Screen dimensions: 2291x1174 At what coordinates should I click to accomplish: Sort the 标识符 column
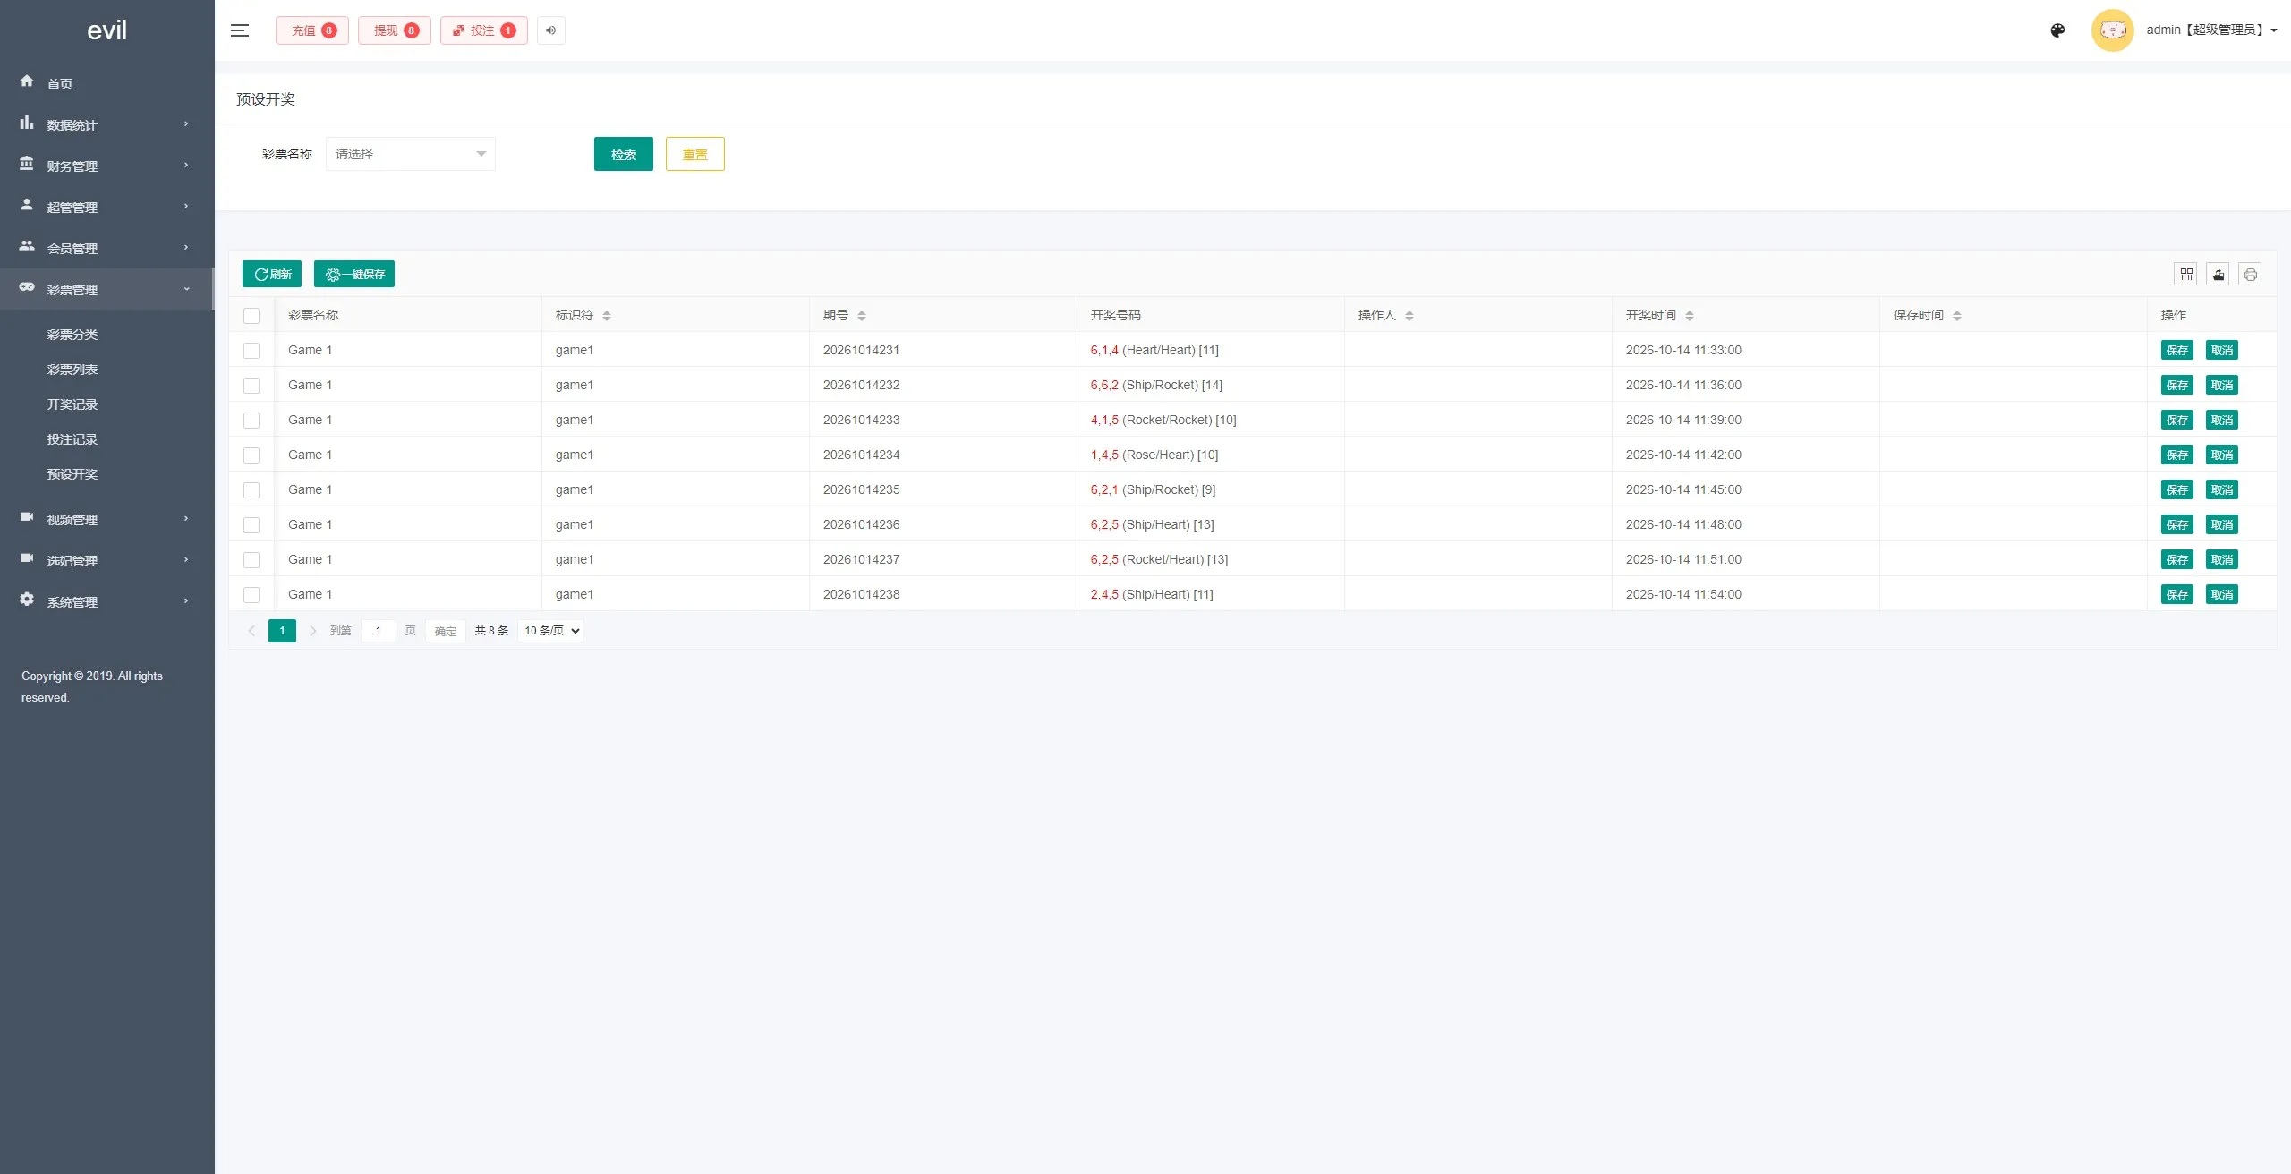(607, 315)
